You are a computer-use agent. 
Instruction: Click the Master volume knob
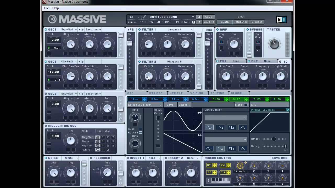tap(274, 44)
